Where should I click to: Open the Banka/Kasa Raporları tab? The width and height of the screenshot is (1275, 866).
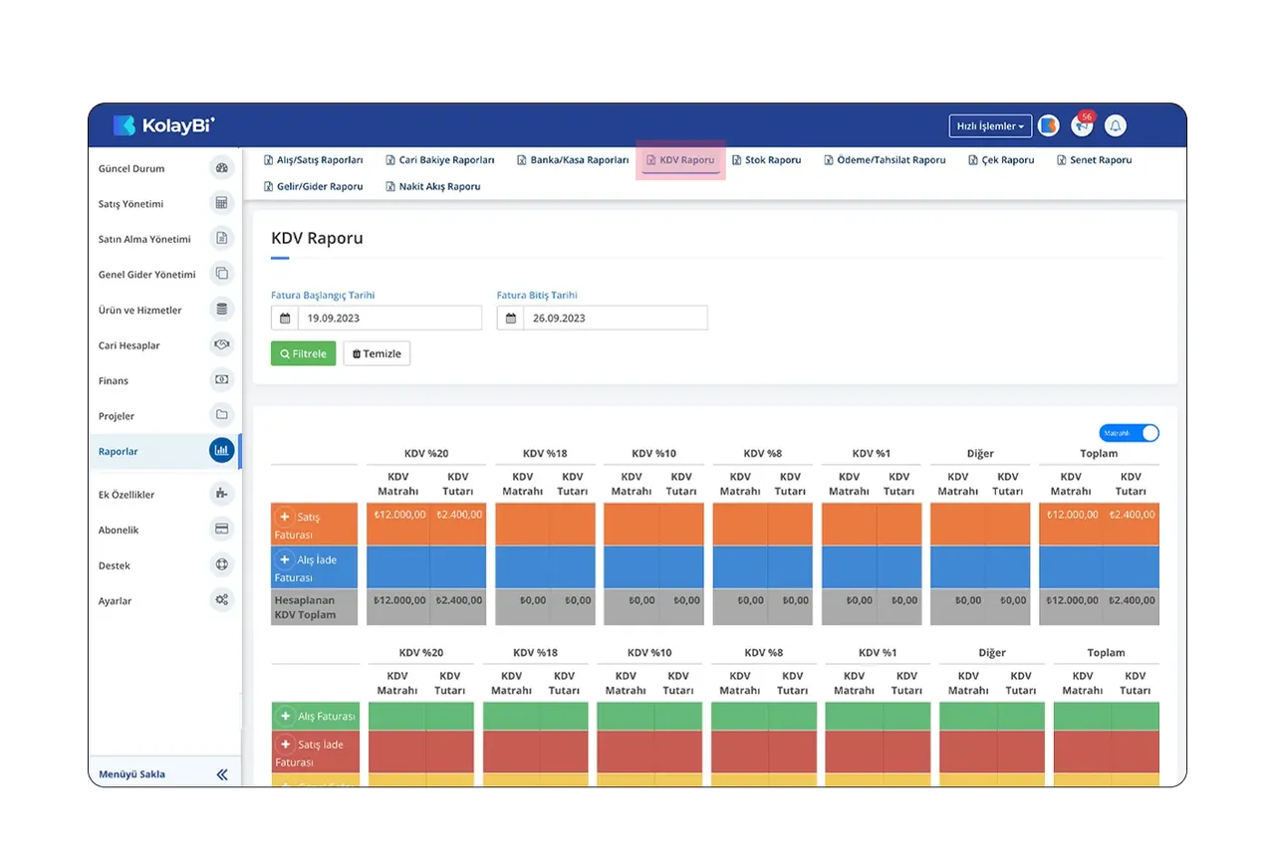(x=573, y=160)
